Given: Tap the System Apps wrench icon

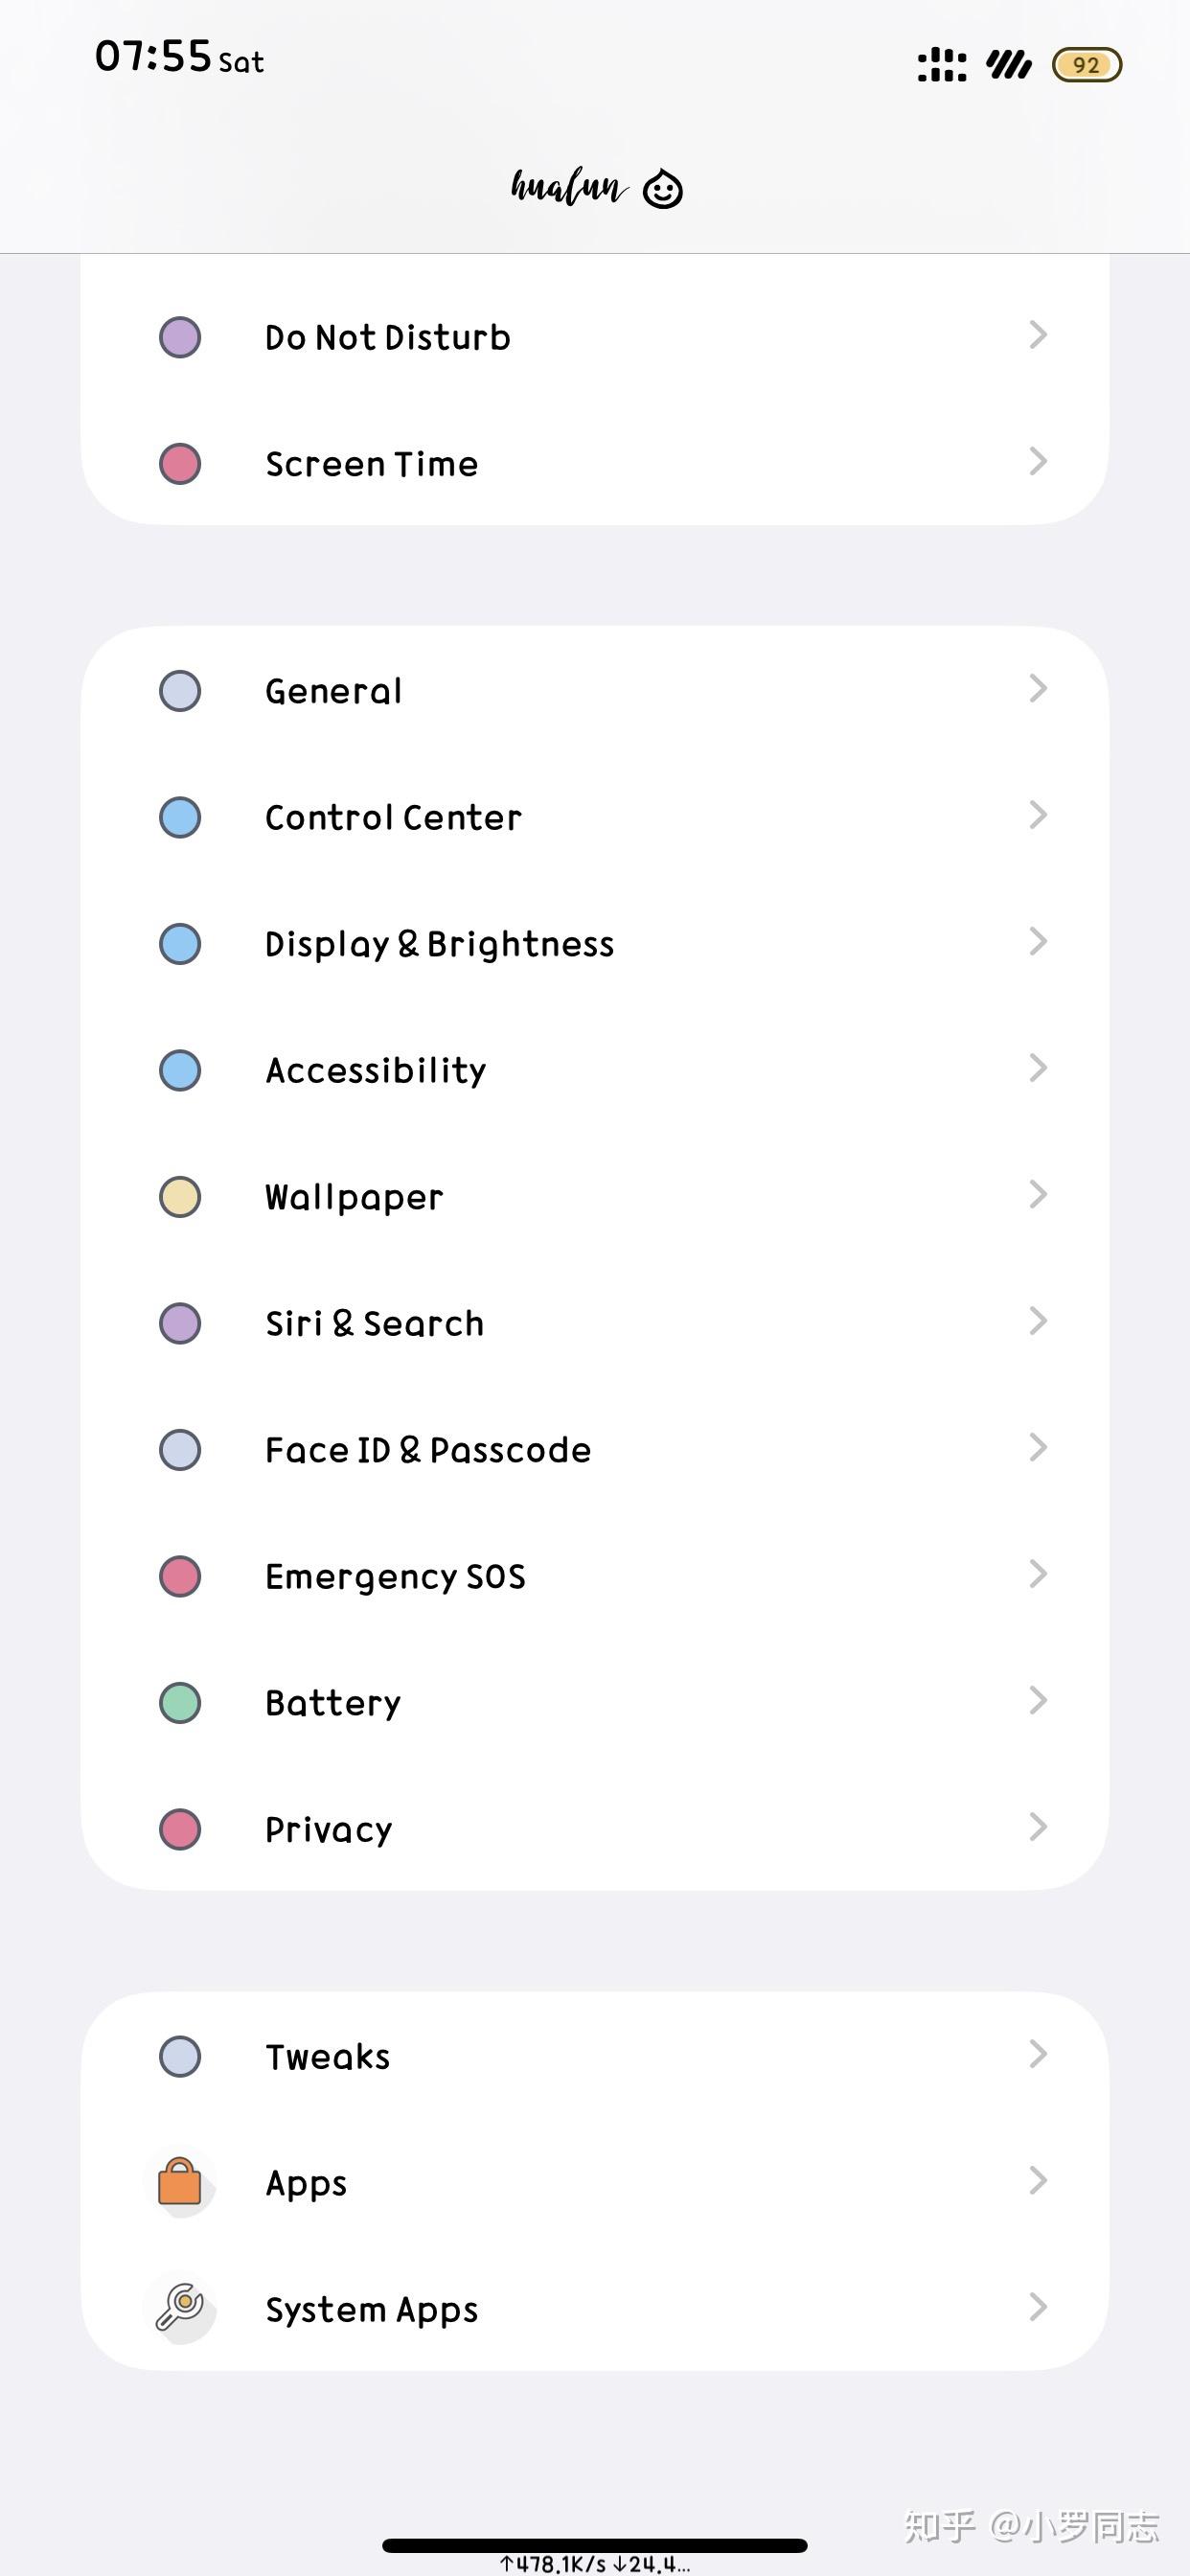Looking at the screenshot, I should click(180, 2307).
